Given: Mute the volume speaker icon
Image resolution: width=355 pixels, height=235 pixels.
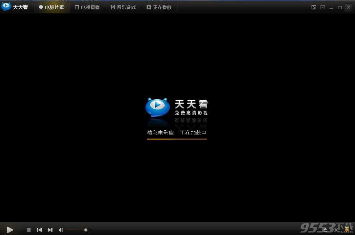Looking at the screenshot, I should pyautogui.click(x=61, y=230).
